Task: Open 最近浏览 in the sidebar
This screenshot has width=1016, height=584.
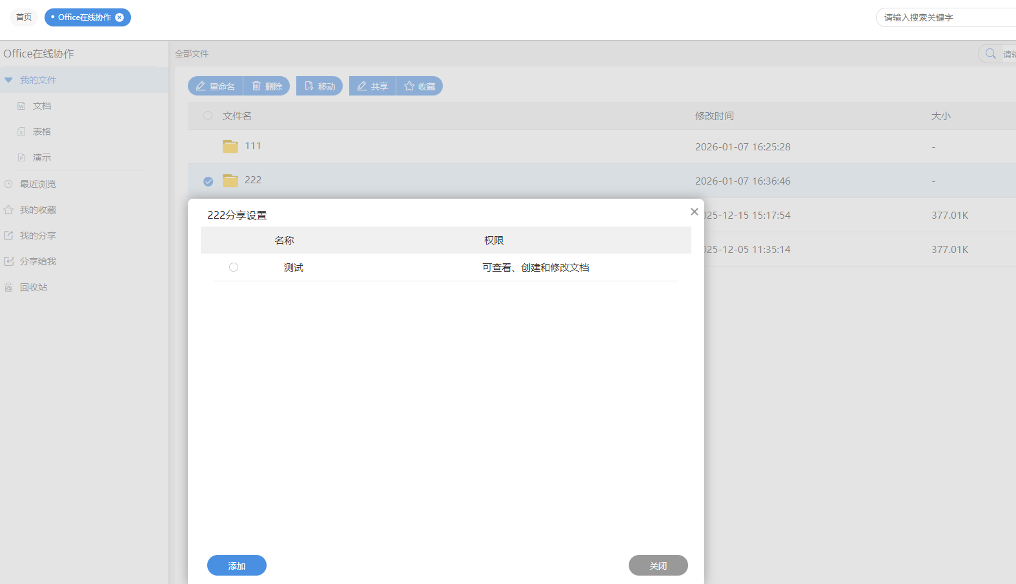Action: pyautogui.click(x=38, y=184)
